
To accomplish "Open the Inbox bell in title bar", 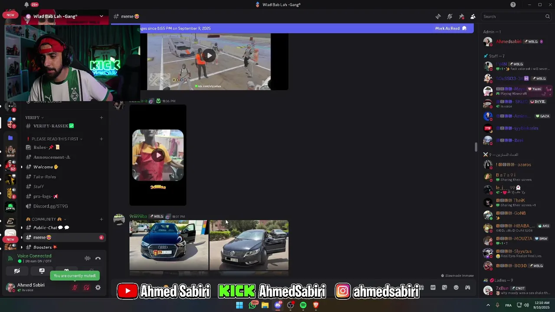I will (26, 4).
